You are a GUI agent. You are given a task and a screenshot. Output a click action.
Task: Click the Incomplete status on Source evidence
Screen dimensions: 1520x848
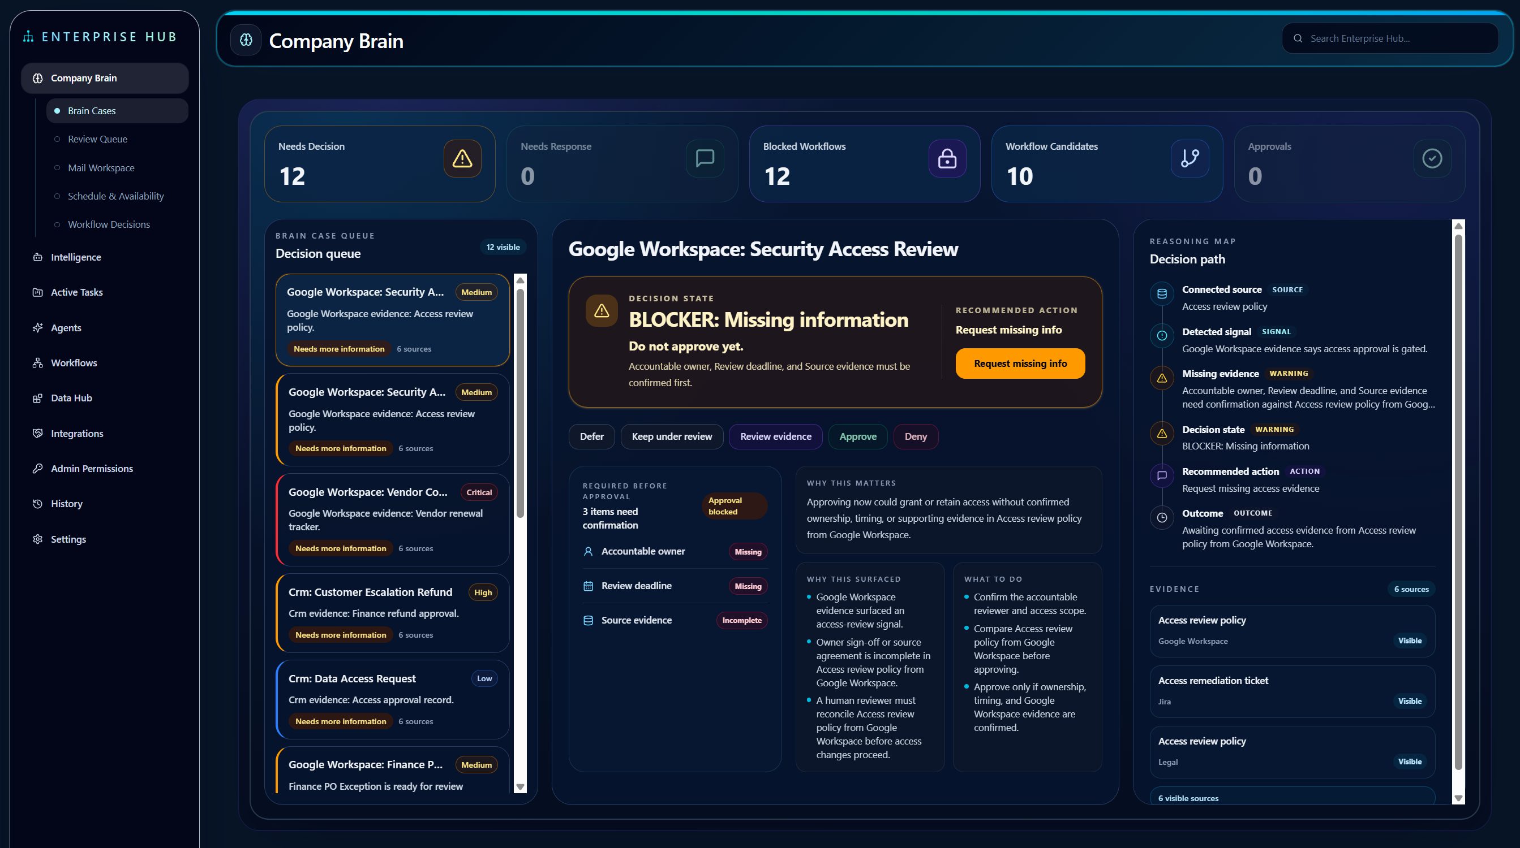pos(741,621)
